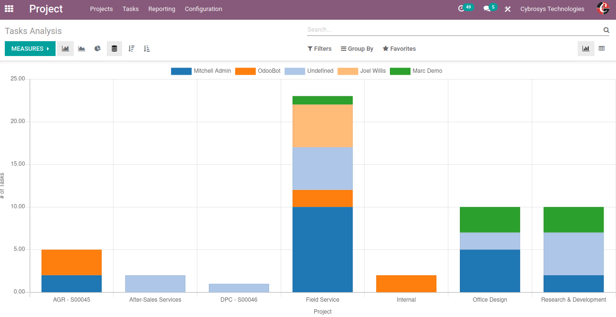
Task: Open the Projects menu
Action: point(102,9)
